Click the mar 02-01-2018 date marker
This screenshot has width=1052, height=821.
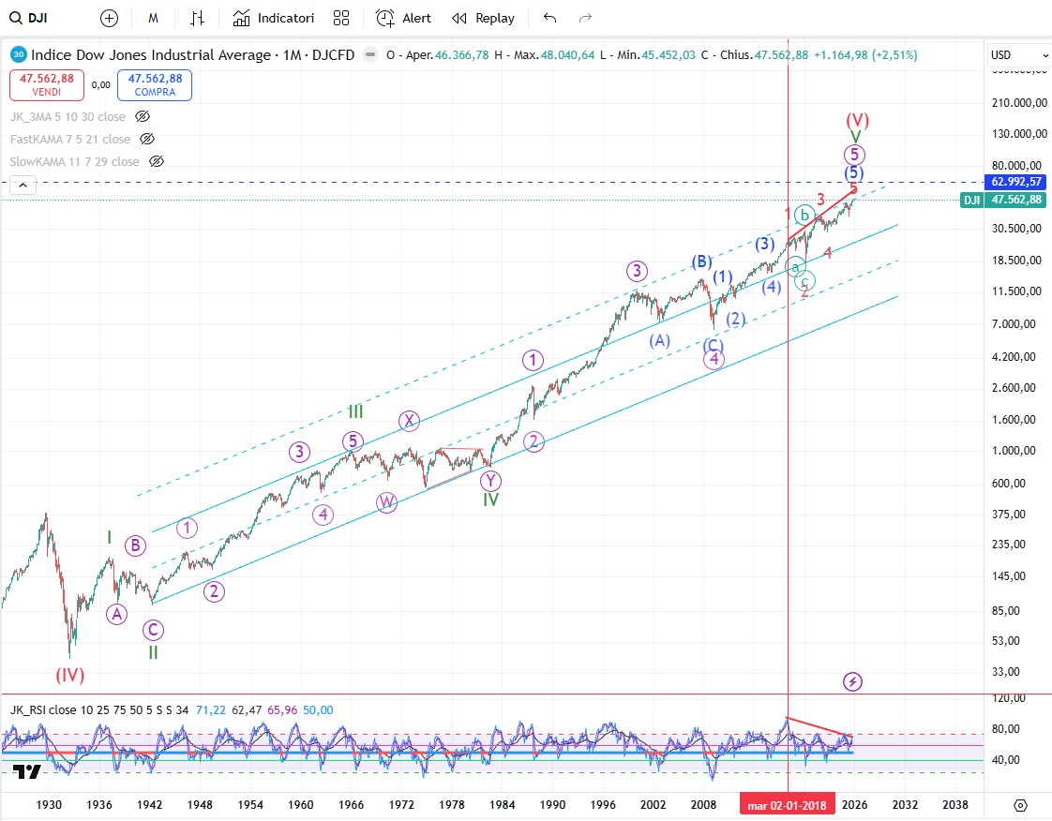pos(788,805)
